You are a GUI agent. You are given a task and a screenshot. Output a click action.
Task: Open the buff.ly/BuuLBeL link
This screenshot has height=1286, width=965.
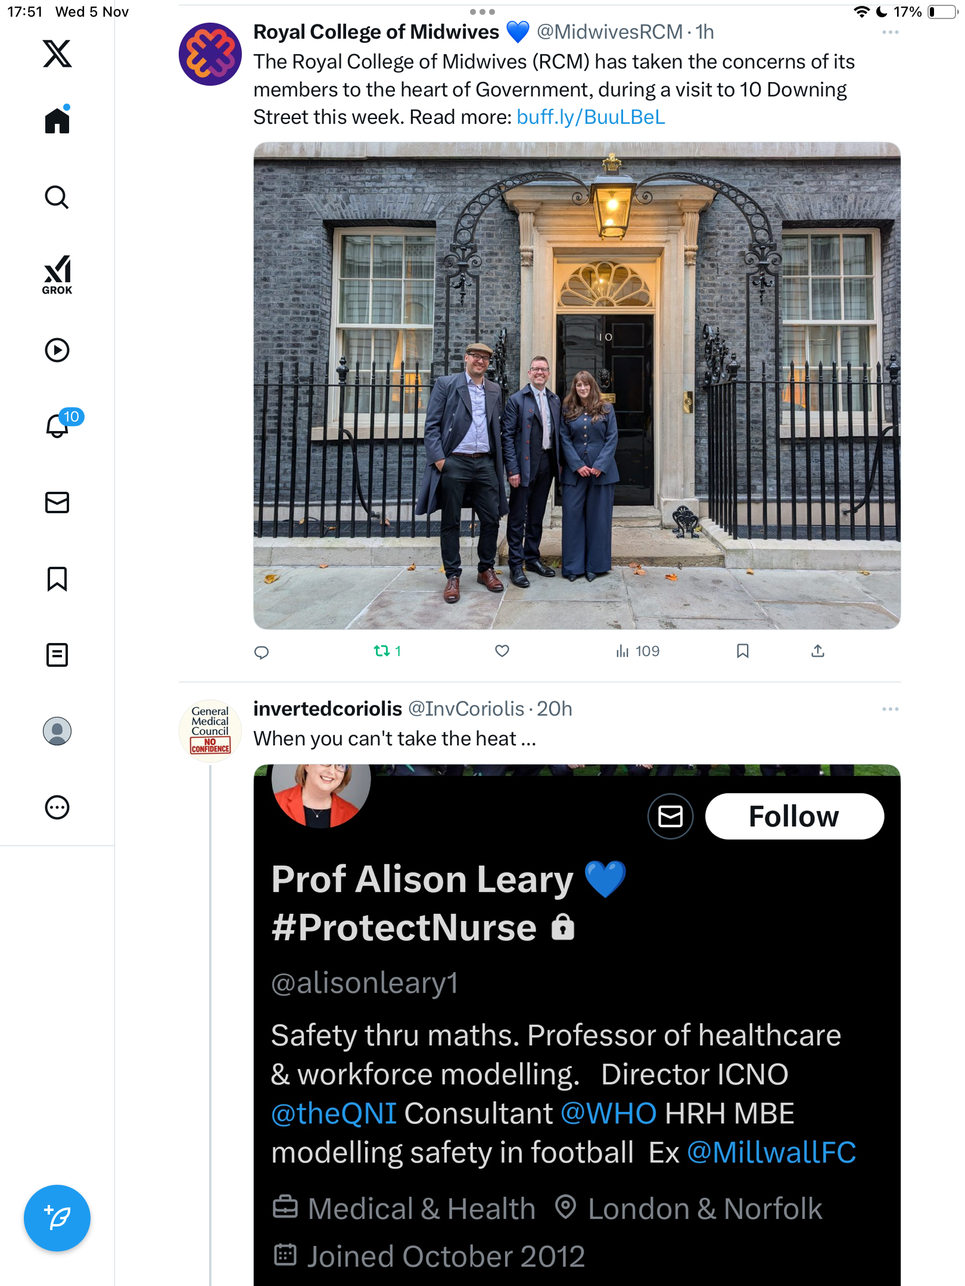coord(590,117)
